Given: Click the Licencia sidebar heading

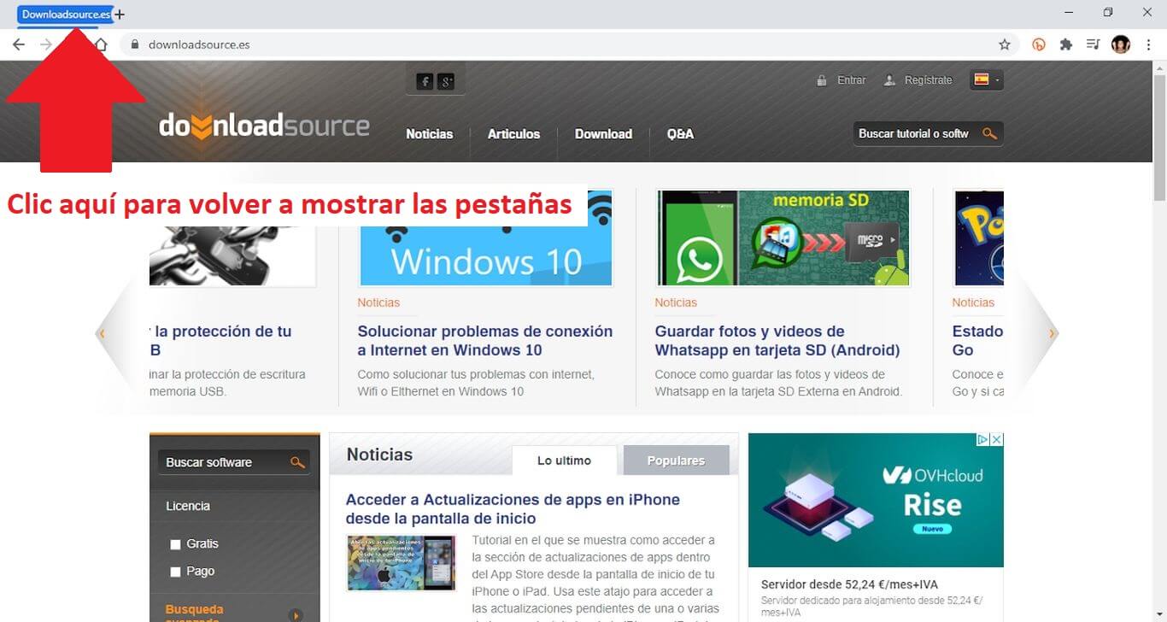Looking at the screenshot, I should tap(188, 506).
